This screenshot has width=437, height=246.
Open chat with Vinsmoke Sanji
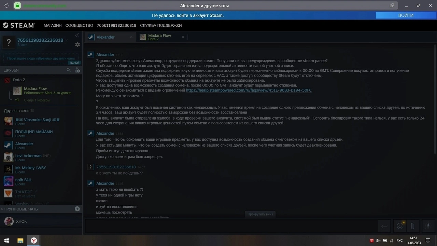tap(41, 121)
